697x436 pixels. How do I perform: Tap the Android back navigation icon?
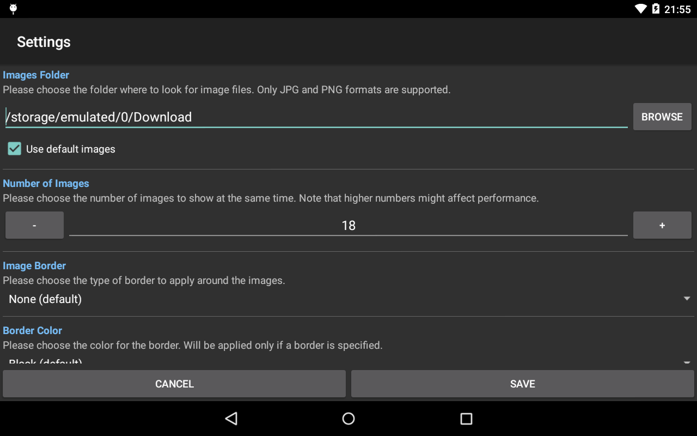231,419
